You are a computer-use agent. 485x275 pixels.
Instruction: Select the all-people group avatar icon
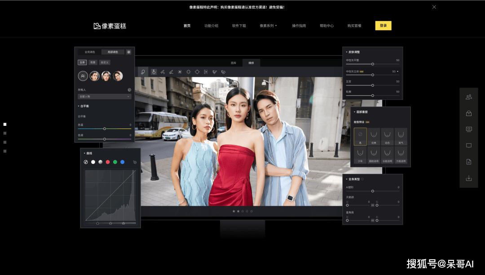[83, 76]
